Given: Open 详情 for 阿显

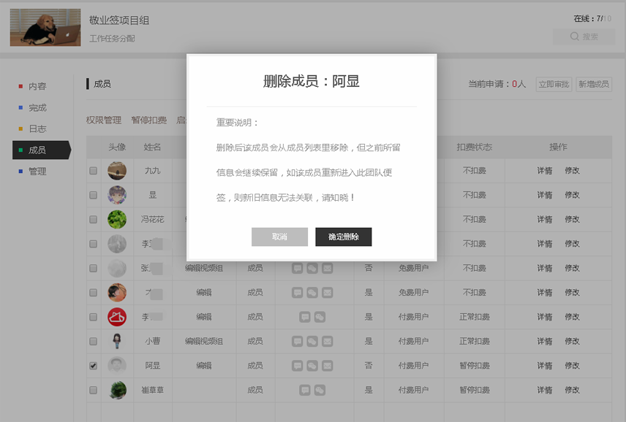Looking at the screenshot, I should tap(545, 366).
